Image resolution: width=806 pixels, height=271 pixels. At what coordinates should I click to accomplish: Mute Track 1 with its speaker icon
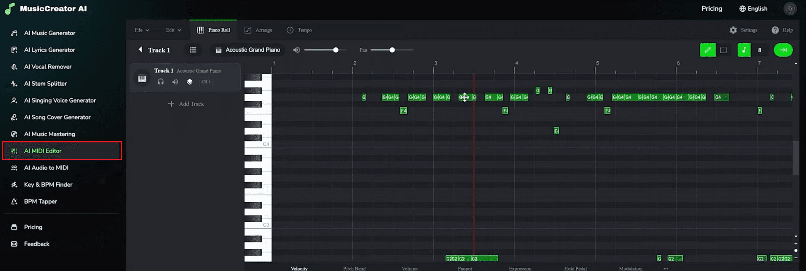coord(175,82)
